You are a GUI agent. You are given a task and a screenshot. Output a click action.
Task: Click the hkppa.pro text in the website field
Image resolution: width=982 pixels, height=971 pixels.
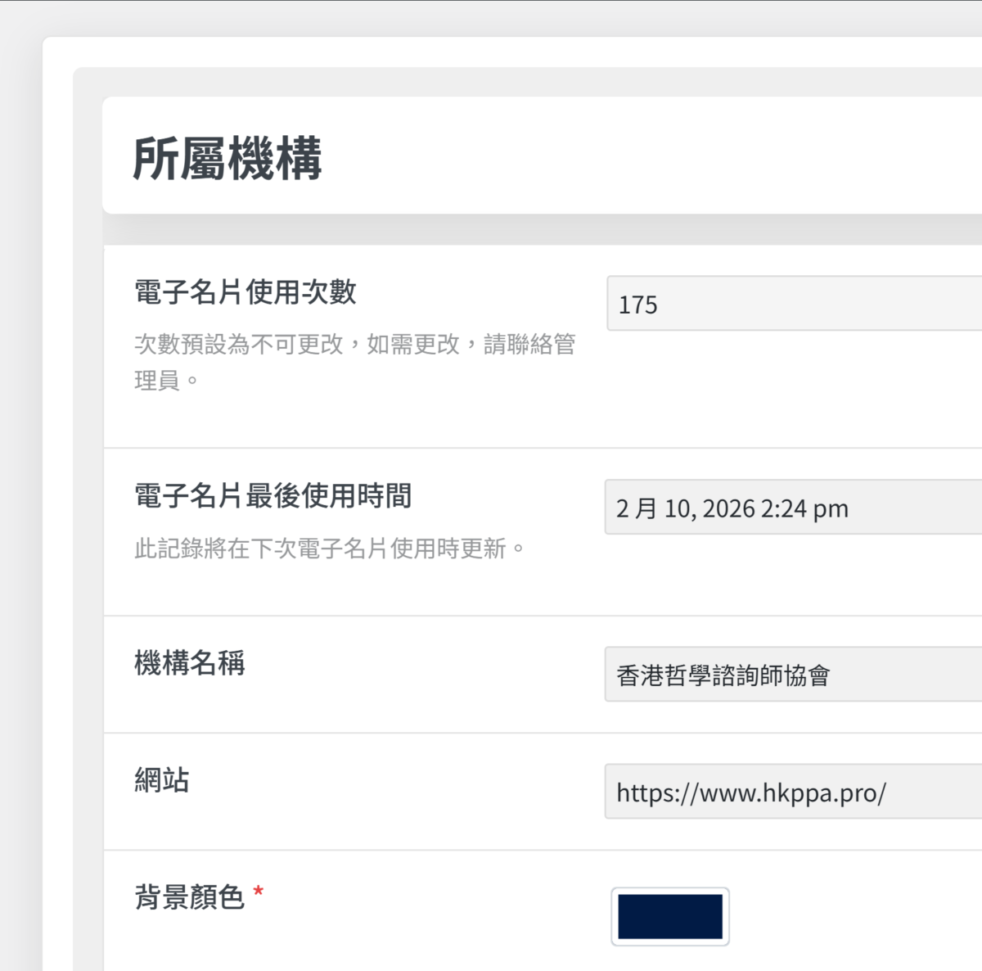click(x=823, y=793)
